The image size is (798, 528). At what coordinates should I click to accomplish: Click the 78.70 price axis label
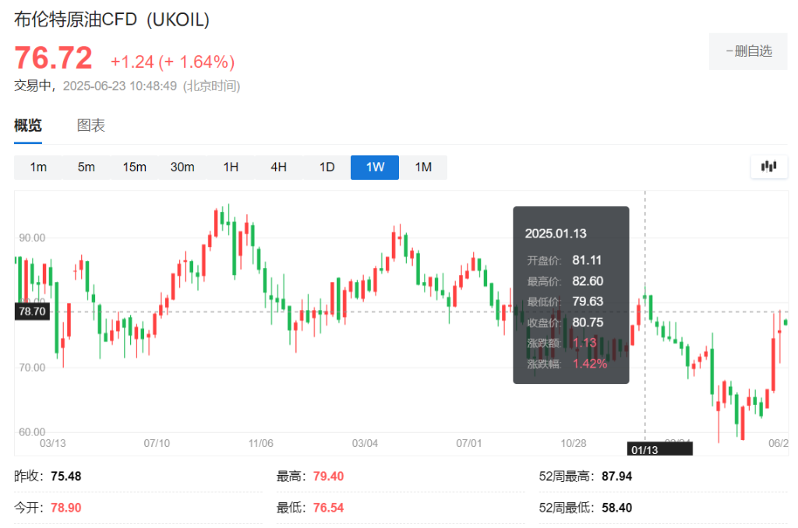[32, 311]
